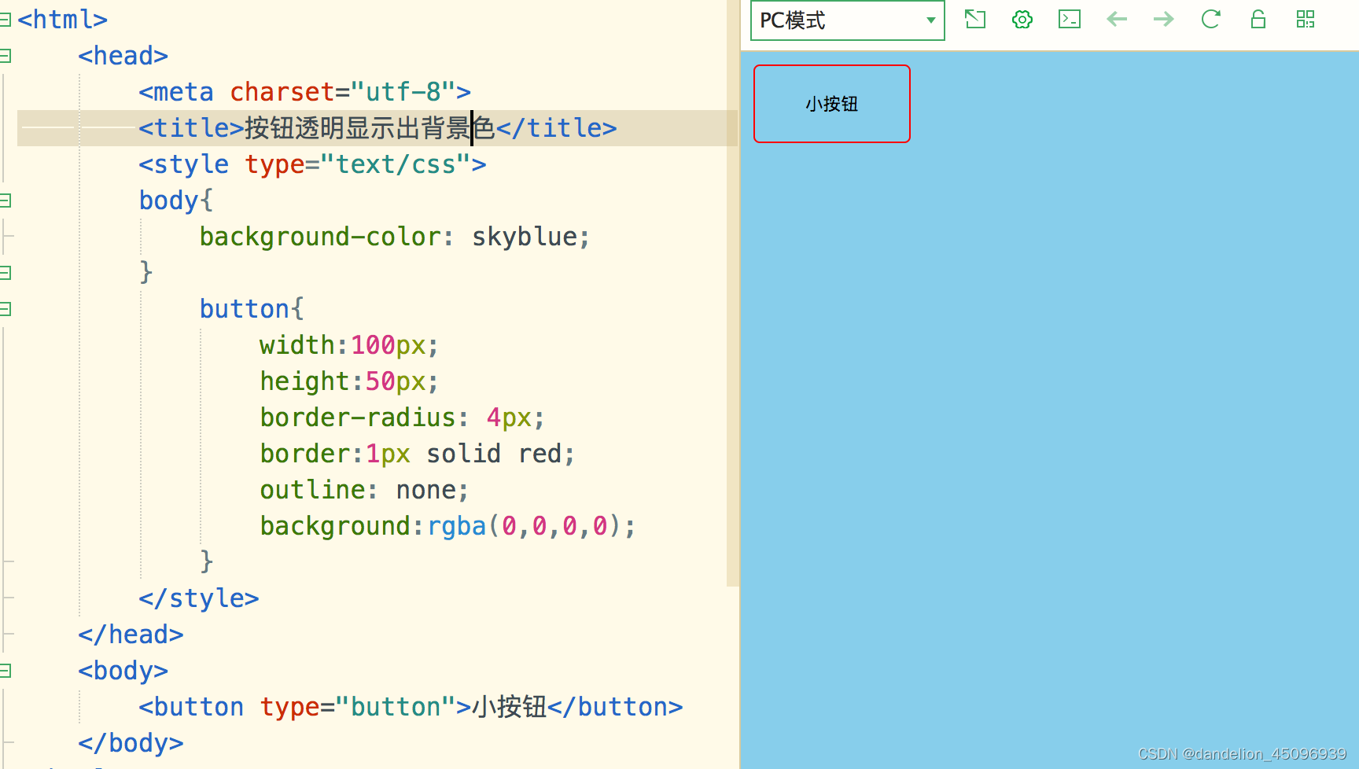This screenshot has height=769, width=1359.
Task: Click the <meta charset="utf-8"> line
Action: 304,92
